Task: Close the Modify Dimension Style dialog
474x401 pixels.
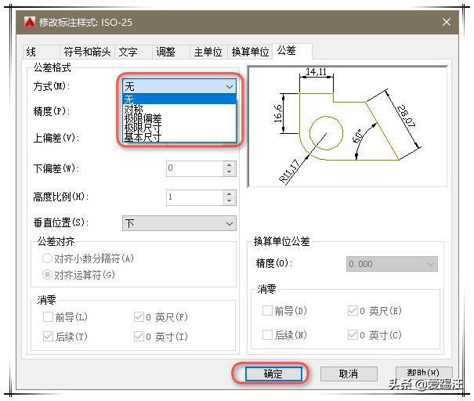Action: coord(447,22)
